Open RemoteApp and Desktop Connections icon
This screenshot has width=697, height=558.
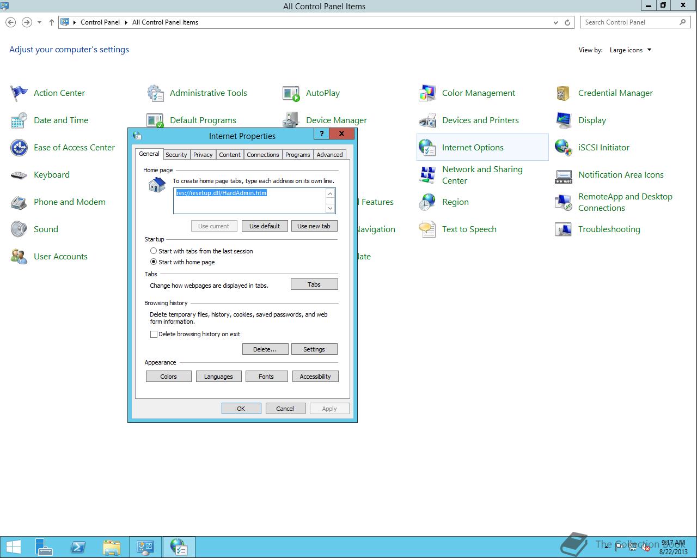(564, 202)
